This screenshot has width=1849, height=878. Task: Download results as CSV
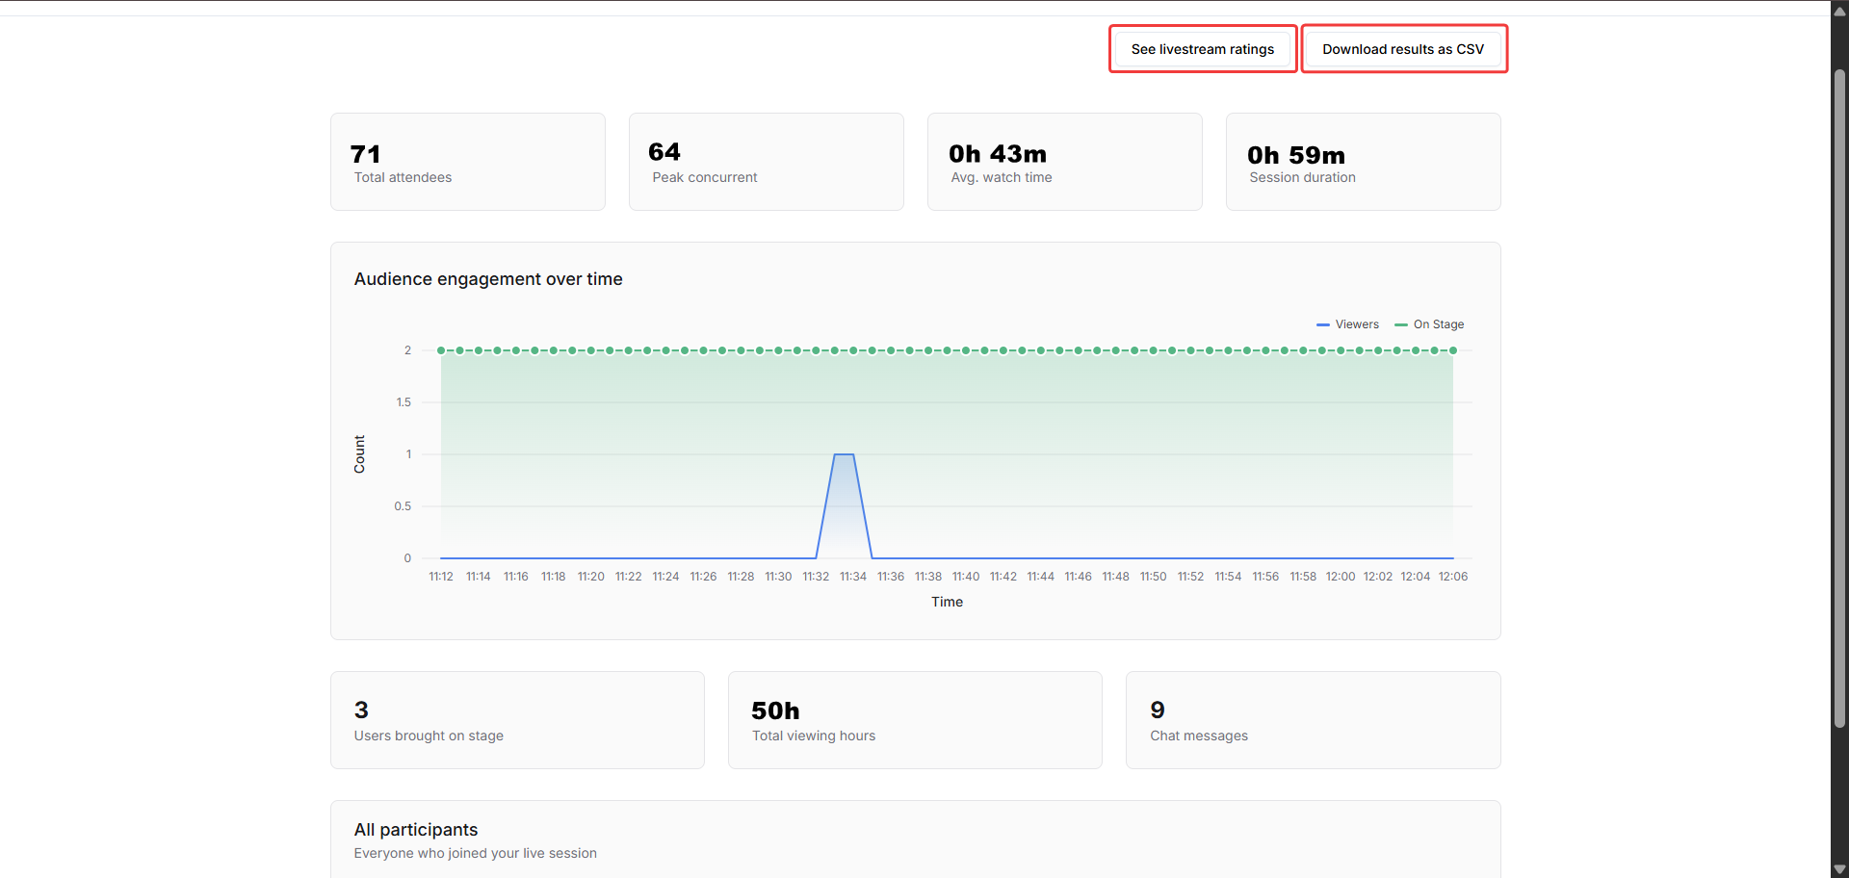pos(1402,49)
